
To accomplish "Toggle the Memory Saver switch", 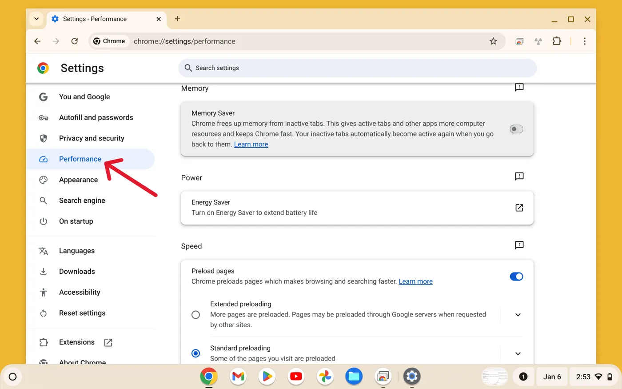I will click(516, 129).
